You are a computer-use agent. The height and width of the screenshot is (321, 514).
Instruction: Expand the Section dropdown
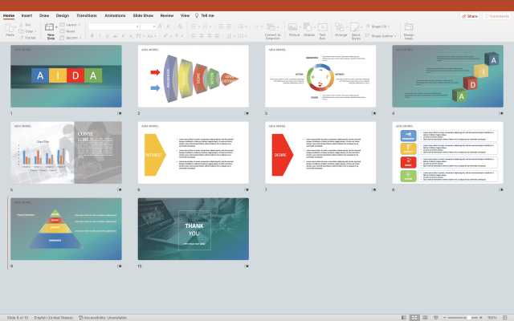point(72,37)
